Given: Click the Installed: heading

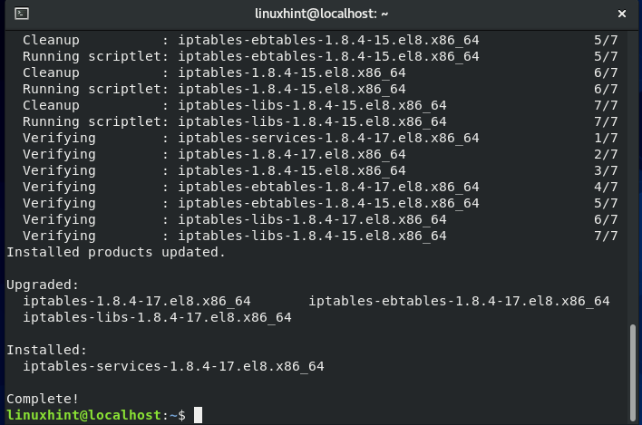Looking at the screenshot, I should tap(47, 350).
